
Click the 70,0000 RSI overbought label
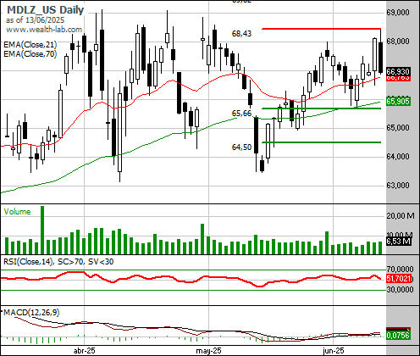coord(400,269)
